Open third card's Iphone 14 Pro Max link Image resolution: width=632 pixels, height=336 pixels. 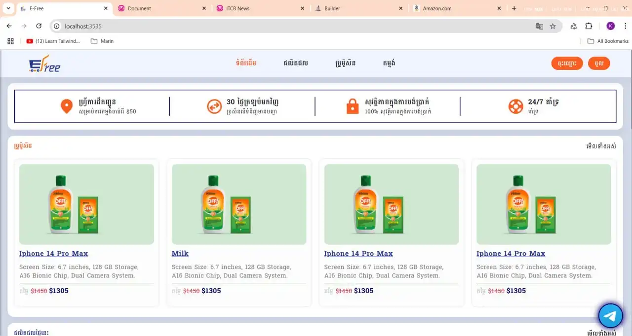pyautogui.click(x=358, y=254)
